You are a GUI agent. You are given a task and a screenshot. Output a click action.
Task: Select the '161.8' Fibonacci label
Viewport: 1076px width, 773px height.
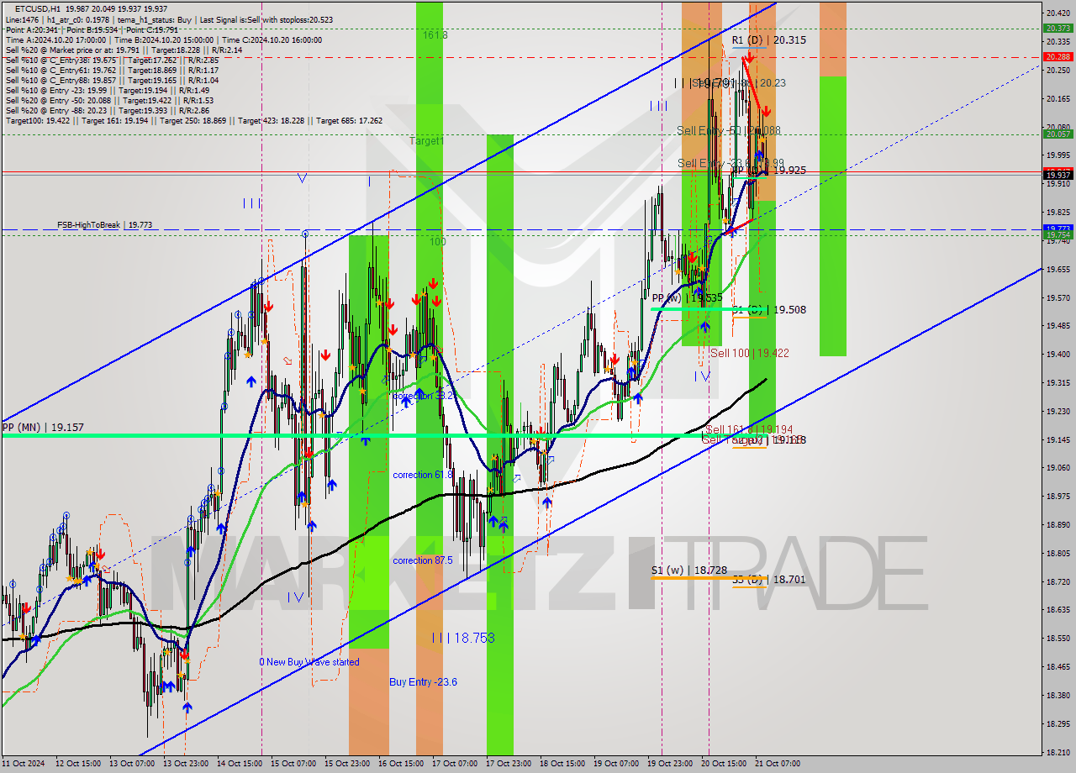pos(435,35)
